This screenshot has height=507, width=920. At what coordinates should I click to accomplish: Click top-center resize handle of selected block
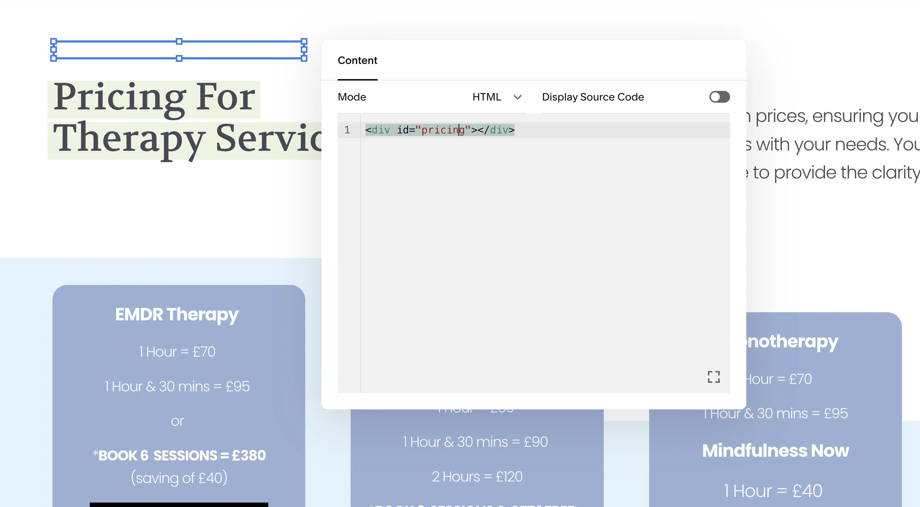click(179, 41)
